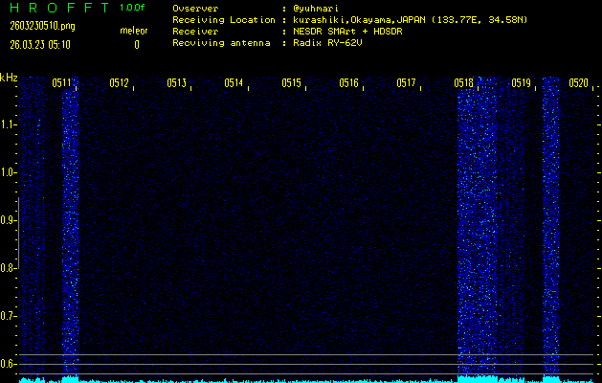Click the 0.7 kHz frequency tick
Screen dimensions: 602x383
[x=9, y=315]
